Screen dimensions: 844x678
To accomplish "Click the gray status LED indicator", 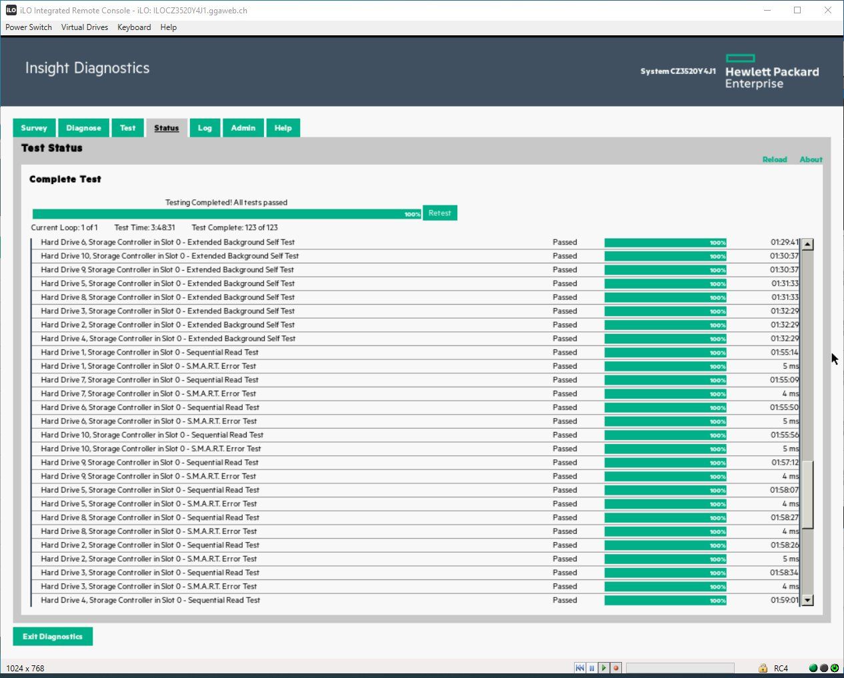I will (824, 668).
